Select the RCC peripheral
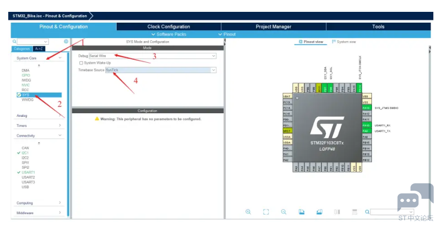438x226 pixels. click(25, 90)
